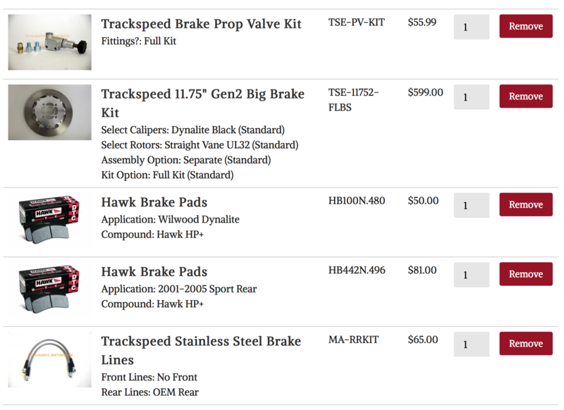Image resolution: width=564 pixels, height=410 pixels.
Task: Open the Hawk Brake Pads Wilwood Dynalite link
Action: point(154,203)
